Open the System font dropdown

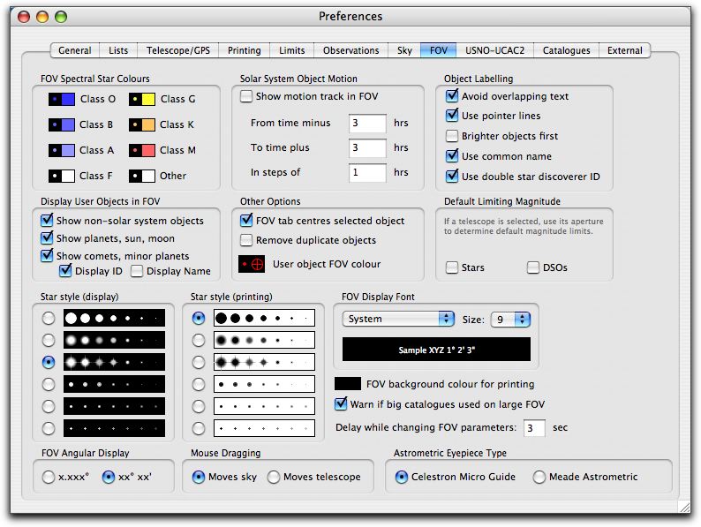click(x=397, y=319)
